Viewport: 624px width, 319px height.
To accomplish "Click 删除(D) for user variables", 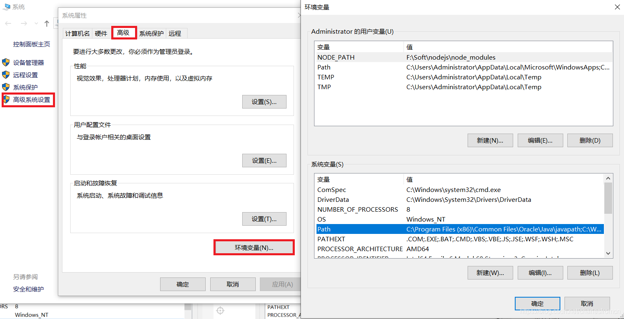I will pyautogui.click(x=590, y=140).
